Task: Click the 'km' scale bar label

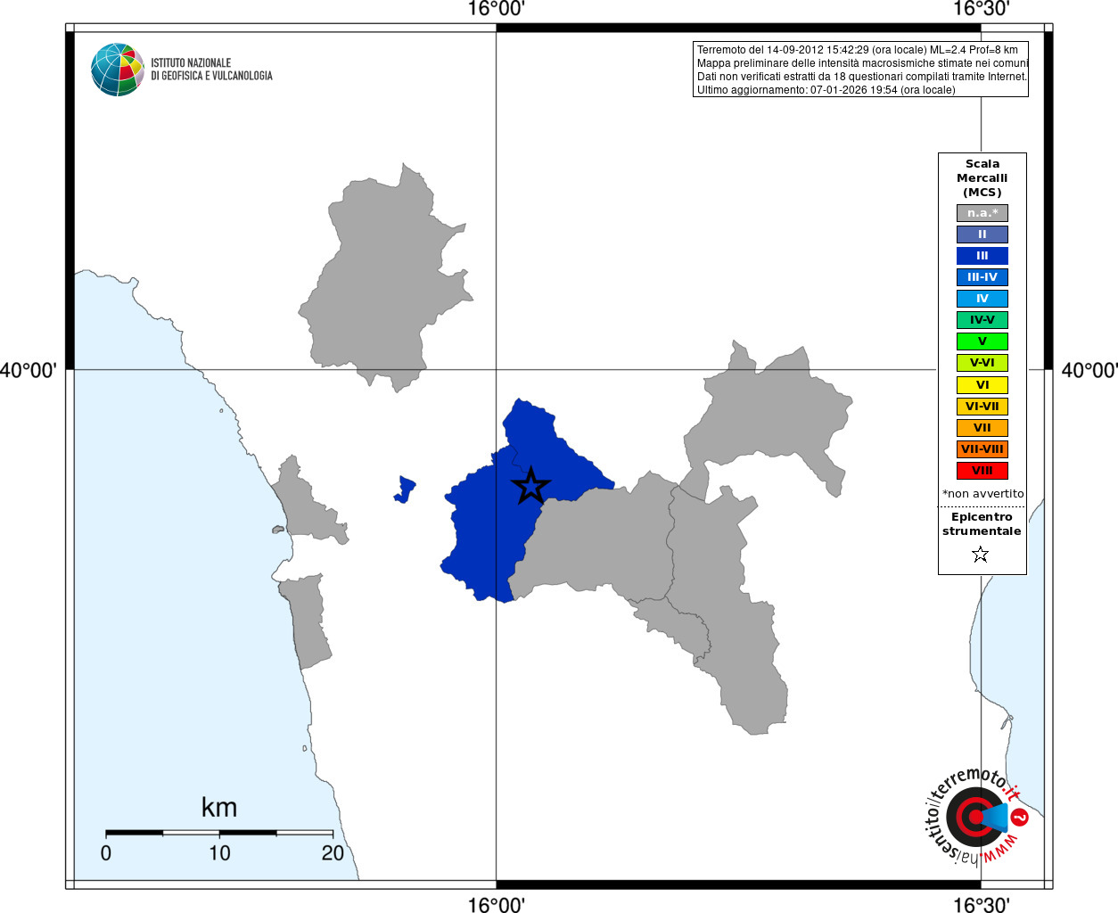Action: tap(219, 808)
